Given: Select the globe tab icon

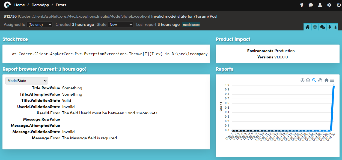Looking at the screenshot, I should click(x=315, y=27).
